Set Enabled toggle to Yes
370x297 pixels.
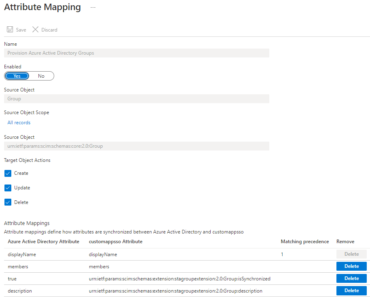pos(17,76)
